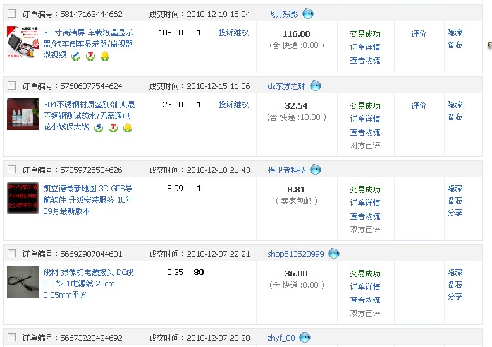Click 投诉维权 for the 23.00 order
The width and height of the screenshot is (492, 347).
click(x=233, y=105)
